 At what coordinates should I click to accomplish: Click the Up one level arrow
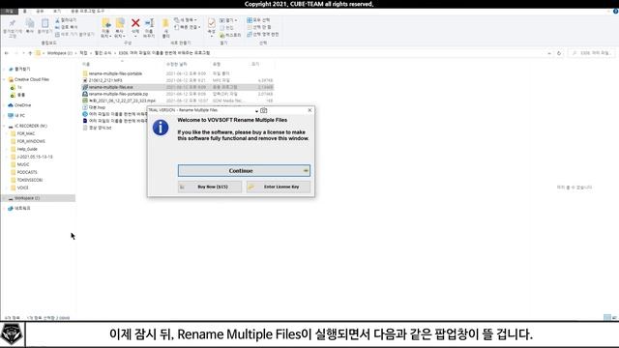click(30, 53)
